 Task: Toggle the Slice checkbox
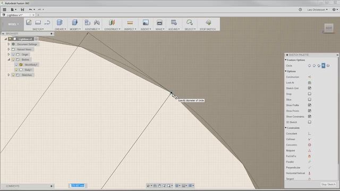[309, 99]
